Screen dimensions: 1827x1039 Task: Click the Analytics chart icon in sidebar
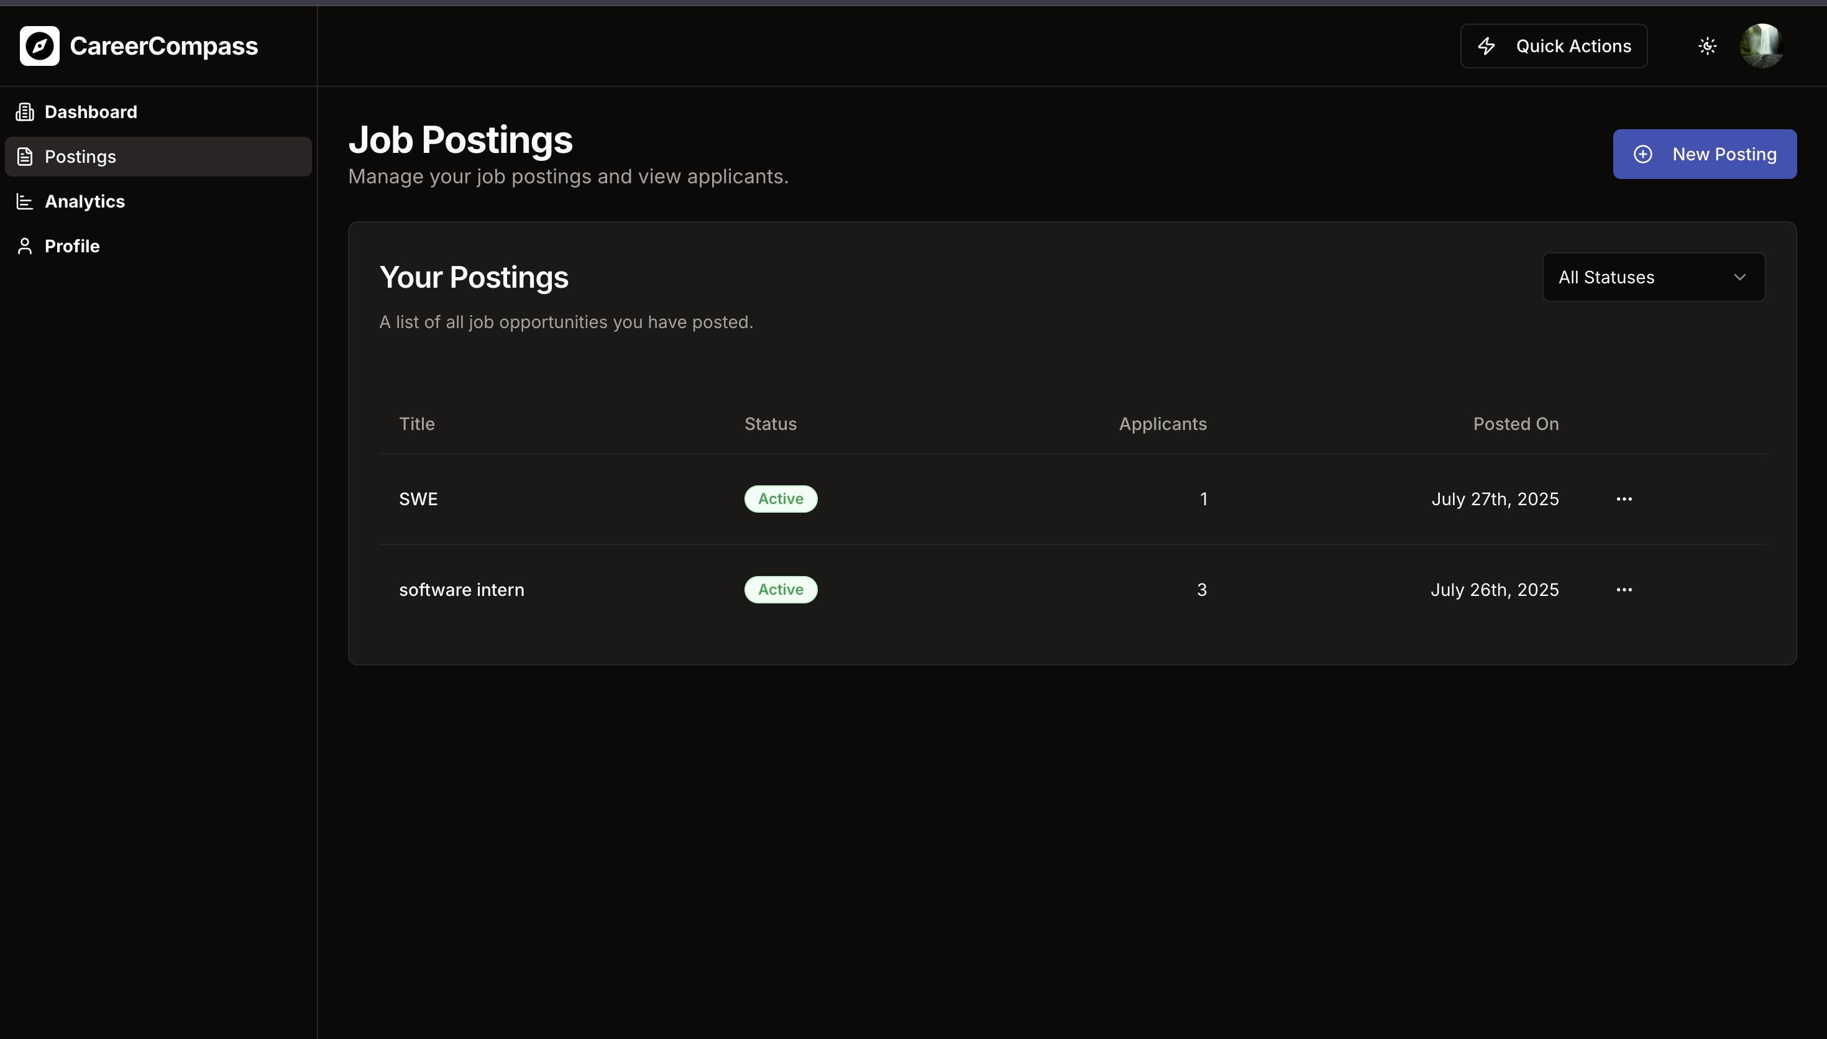pos(25,202)
